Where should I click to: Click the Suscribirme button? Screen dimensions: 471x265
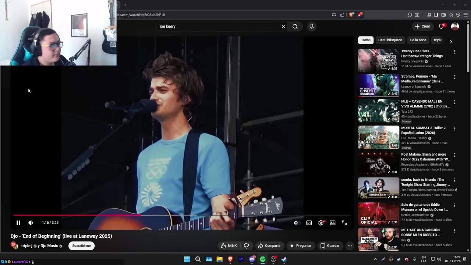[81, 246]
